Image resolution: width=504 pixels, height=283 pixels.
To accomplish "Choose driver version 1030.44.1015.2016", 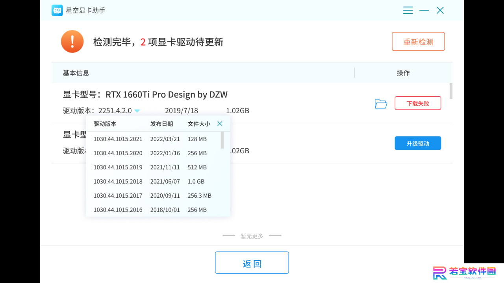I will click(154, 209).
